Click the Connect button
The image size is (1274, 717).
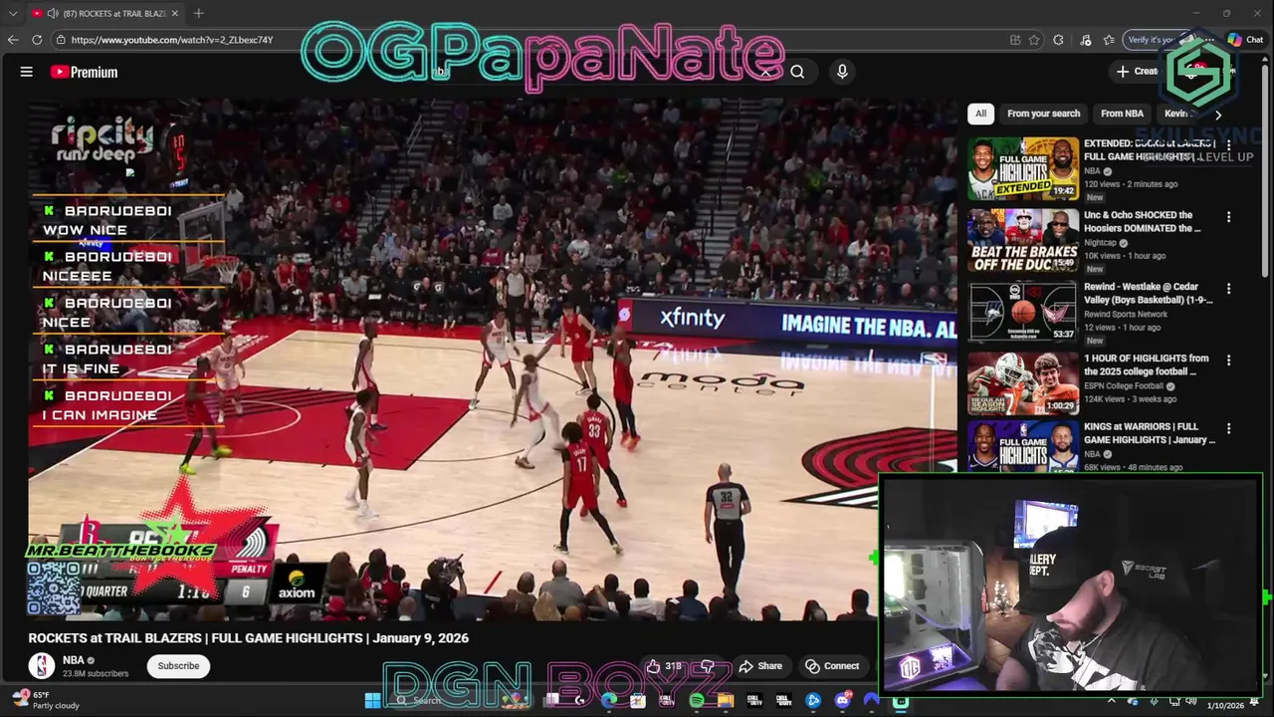(832, 666)
